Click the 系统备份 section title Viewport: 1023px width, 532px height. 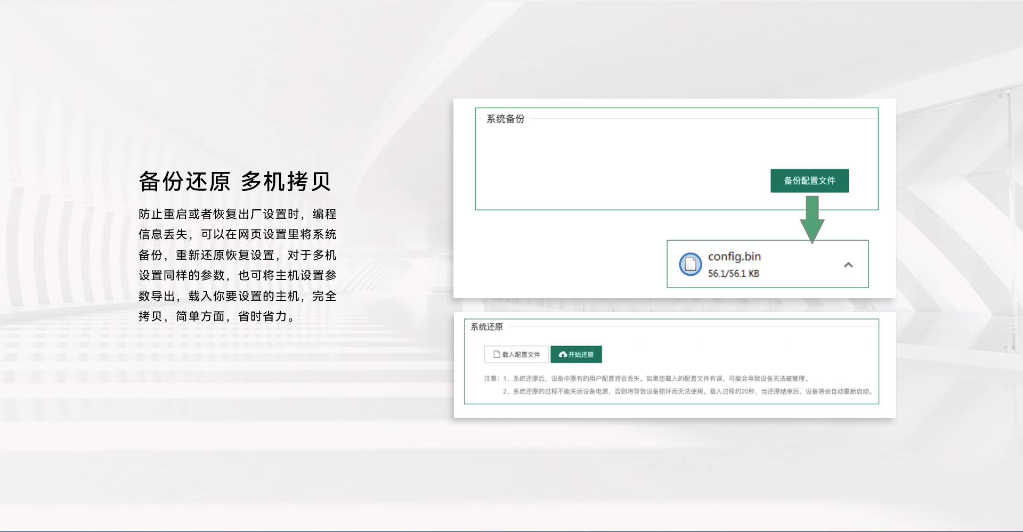tap(505, 119)
